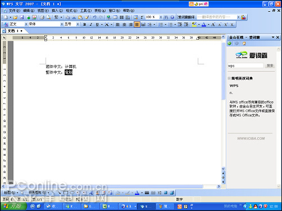Undo the last action
Image resolution: width=282 pixels, height=211 pixels.
[x=95, y=17]
